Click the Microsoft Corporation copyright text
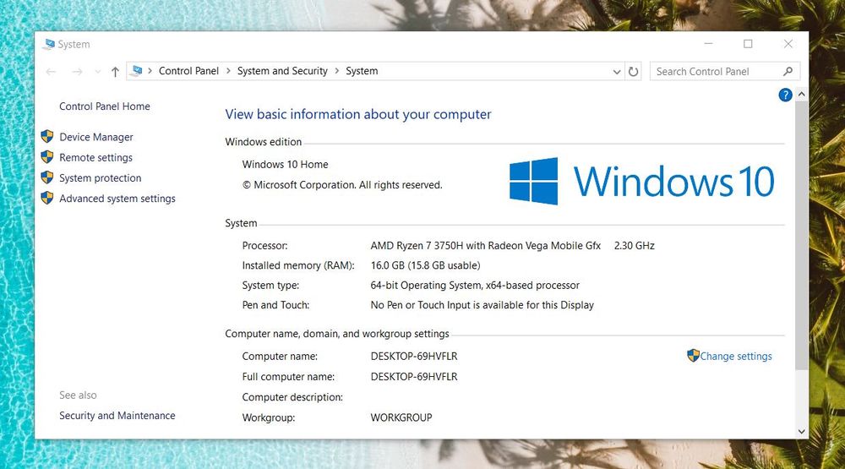 [342, 185]
